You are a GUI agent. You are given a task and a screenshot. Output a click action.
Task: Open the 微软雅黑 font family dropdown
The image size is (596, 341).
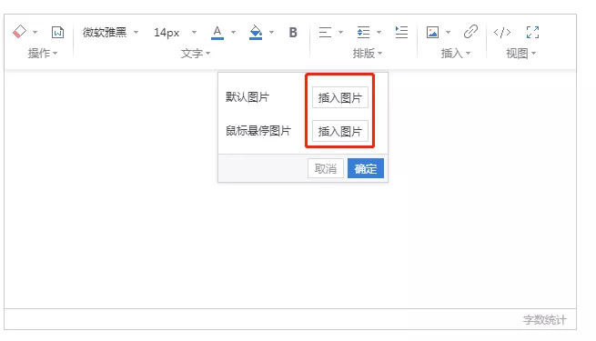tap(110, 32)
